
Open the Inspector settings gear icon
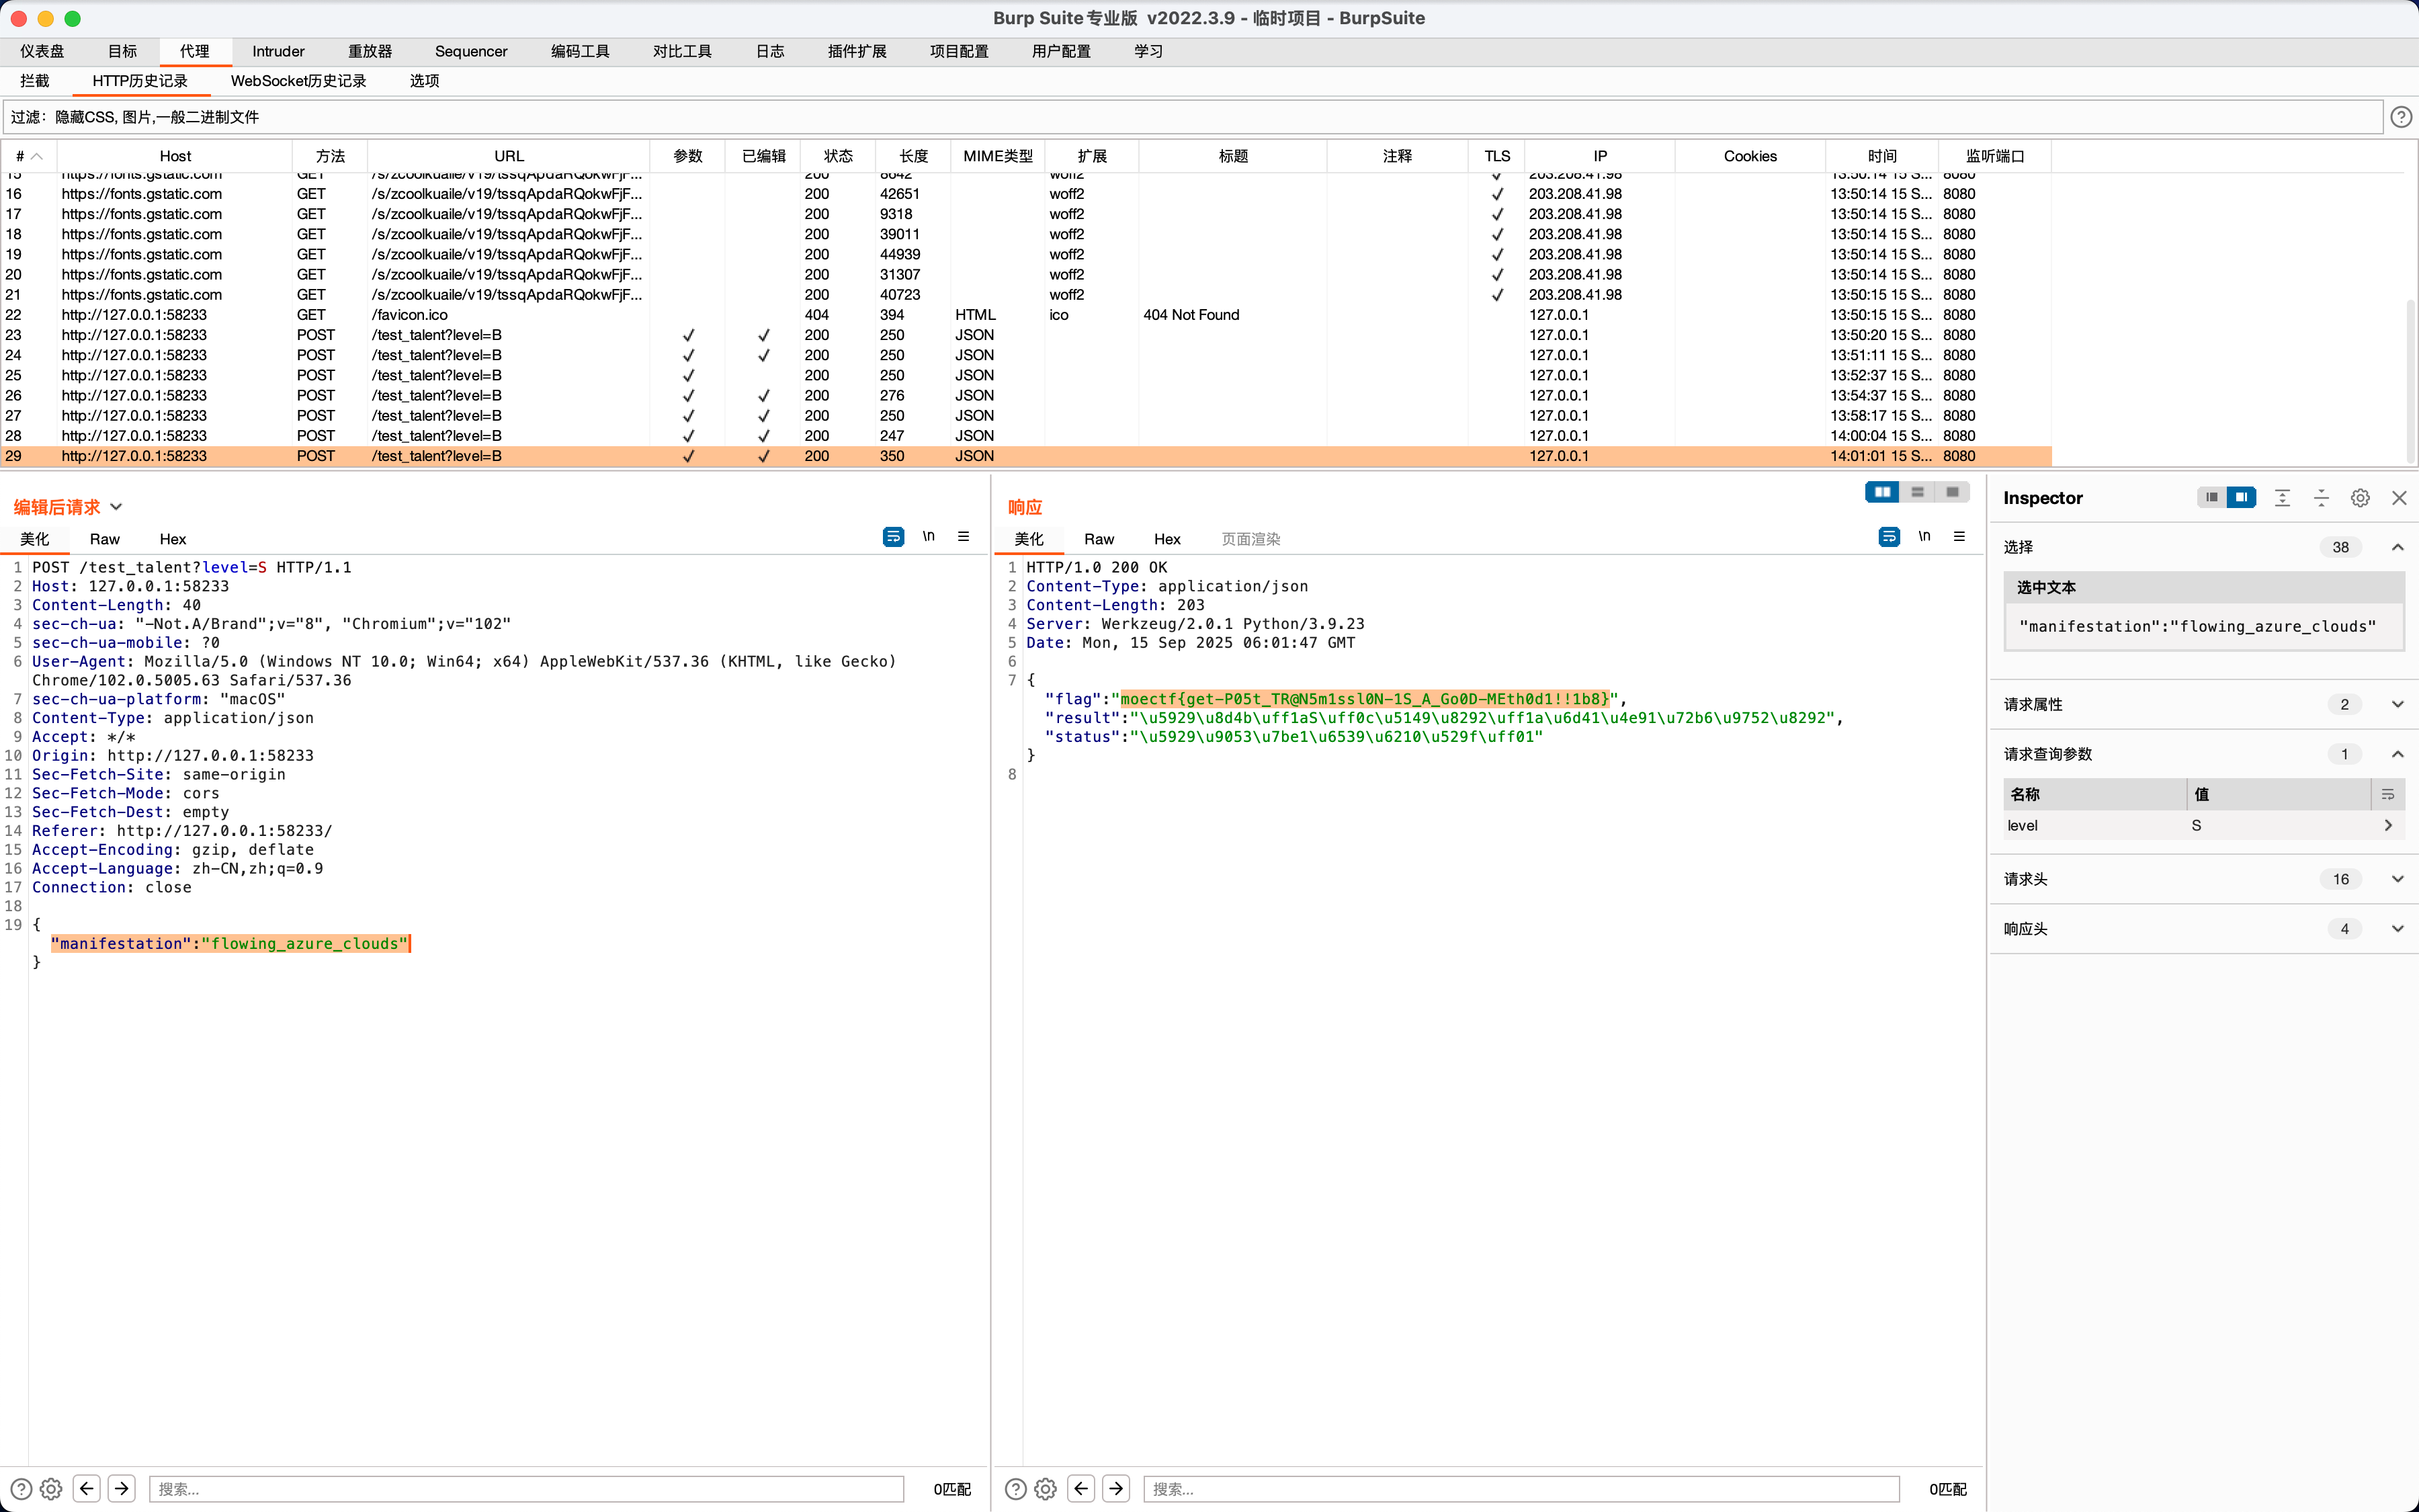coord(2359,498)
